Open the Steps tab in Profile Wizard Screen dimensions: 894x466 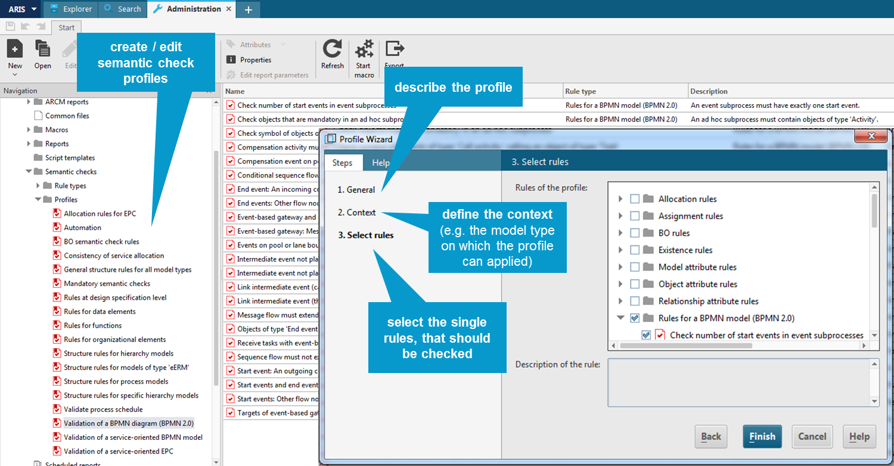tap(342, 163)
